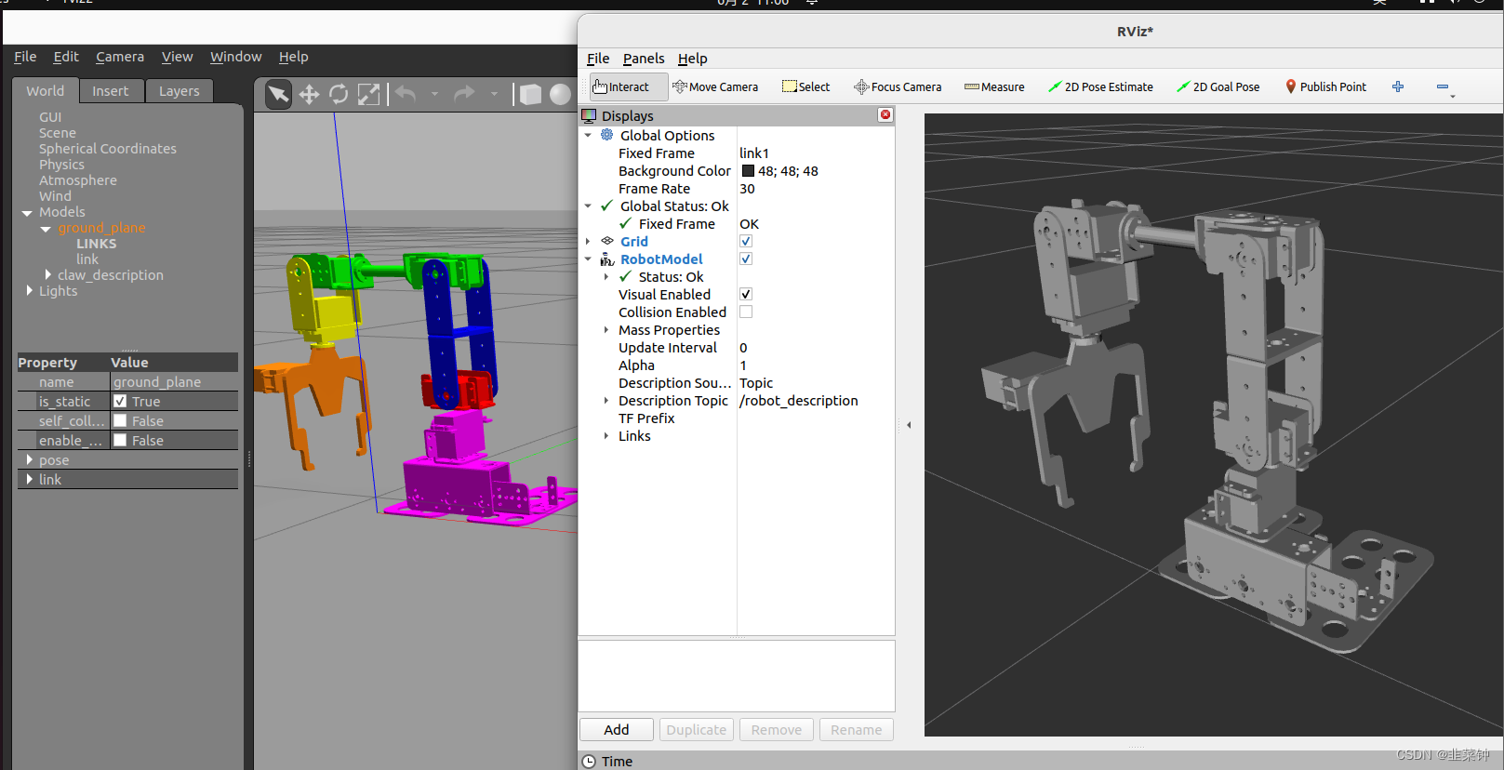Activate the 2D Pose Estimate tool
The image size is (1504, 770).
[1100, 86]
